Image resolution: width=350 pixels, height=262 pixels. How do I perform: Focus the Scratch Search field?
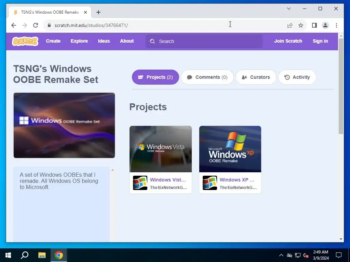[x=204, y=41]
